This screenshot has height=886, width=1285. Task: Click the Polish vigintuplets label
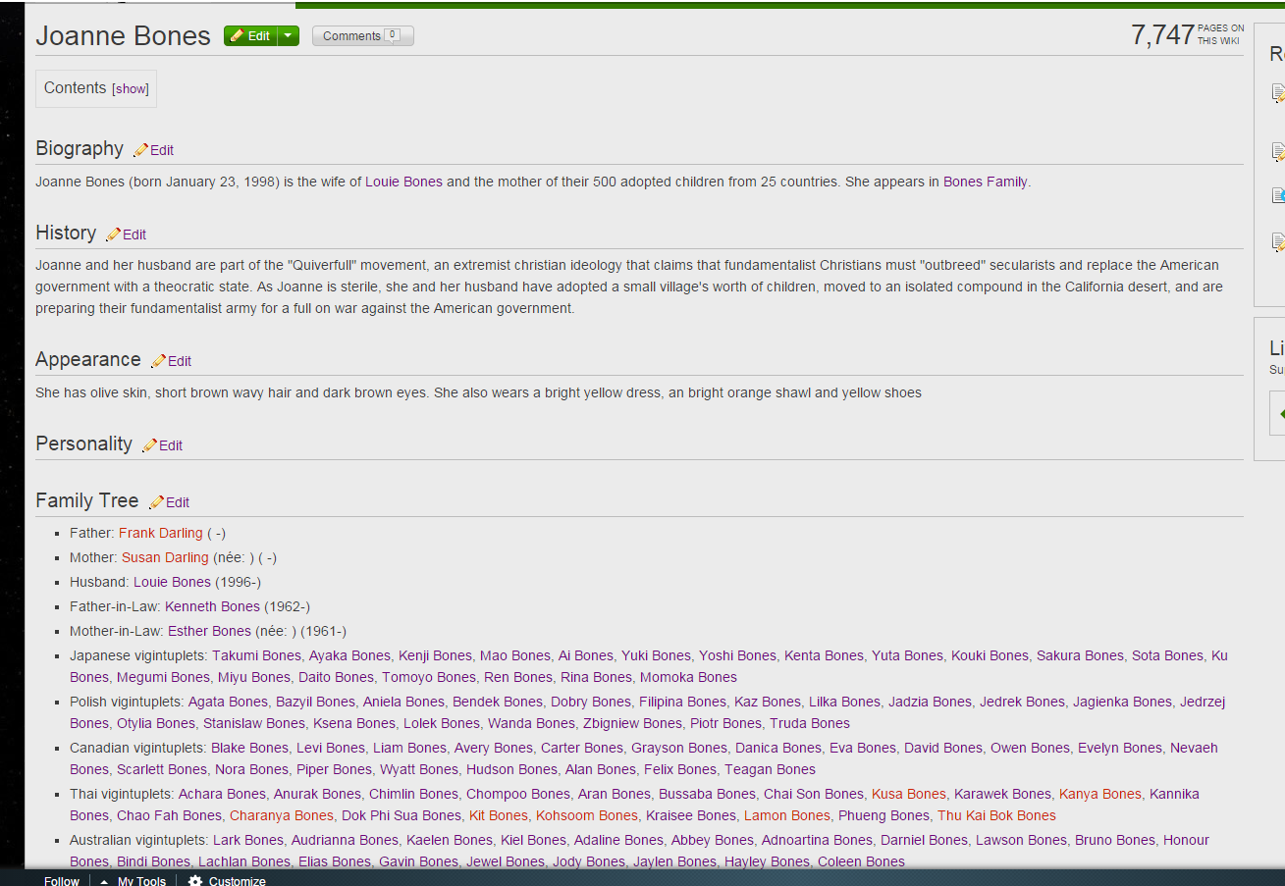tap(127, 702)
